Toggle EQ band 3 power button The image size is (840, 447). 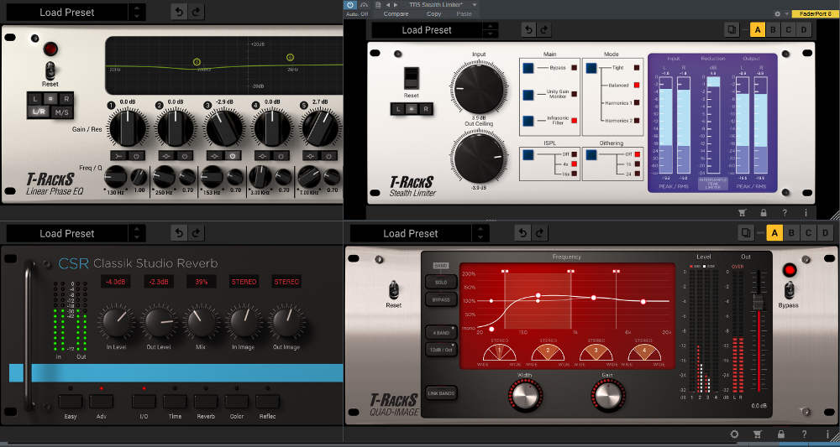(233, 156)
